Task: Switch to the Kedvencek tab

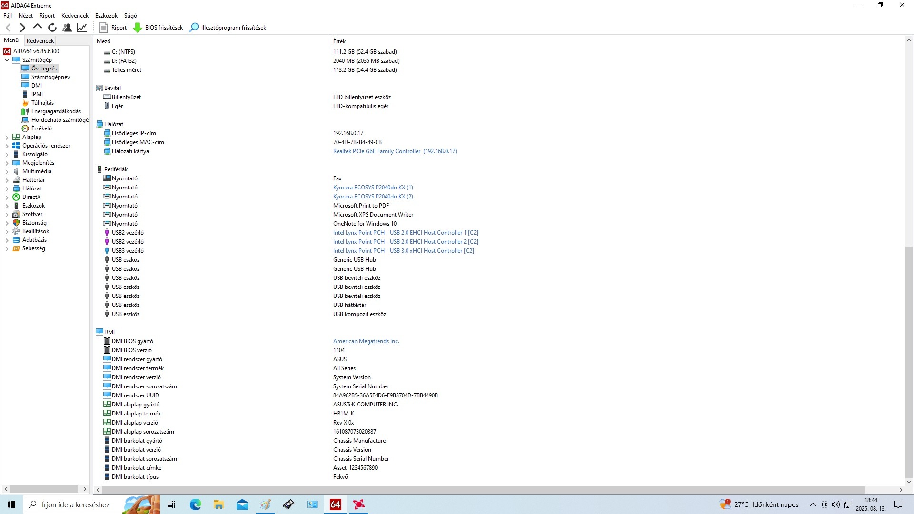Action: click(x=40, y=41)
